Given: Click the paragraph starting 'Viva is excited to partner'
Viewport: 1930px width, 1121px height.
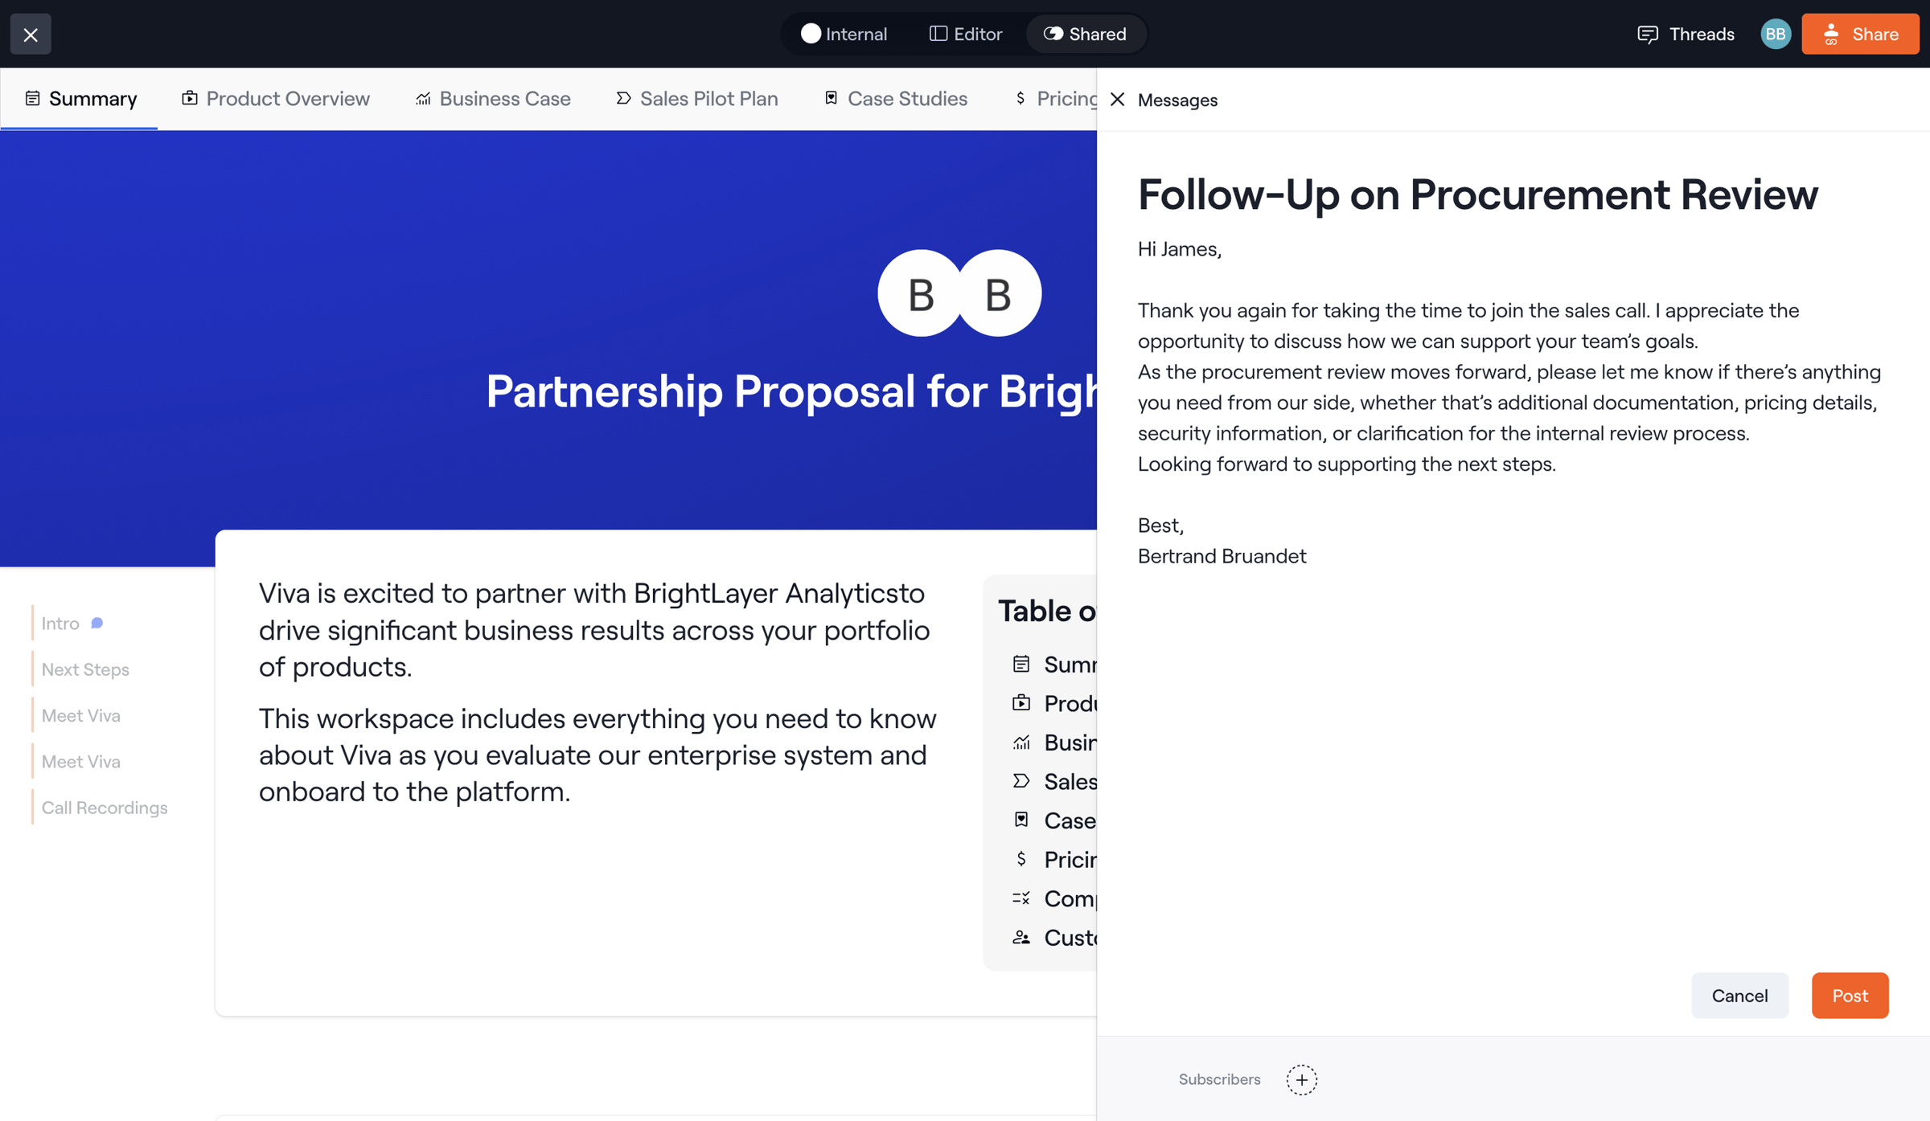Looking at the screenshot, I should pos(594,629).
